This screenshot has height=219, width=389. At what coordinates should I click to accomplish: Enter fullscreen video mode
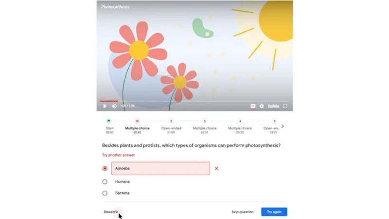[x=285, y=106]
